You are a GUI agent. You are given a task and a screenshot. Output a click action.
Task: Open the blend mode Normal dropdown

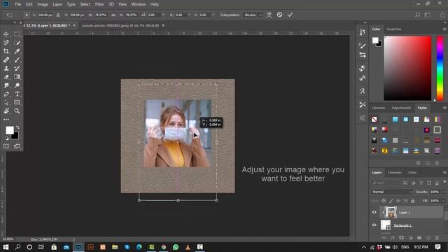(392, 192)
